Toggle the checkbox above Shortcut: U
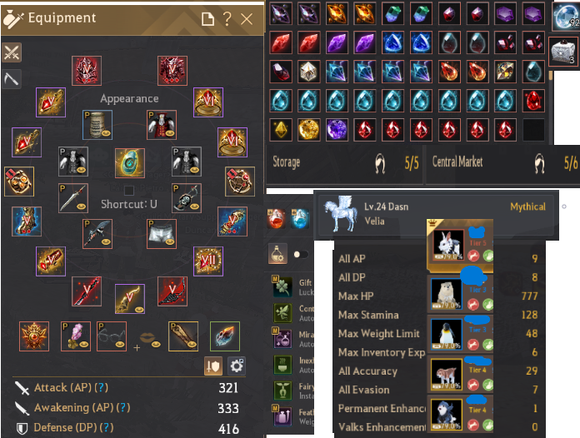Viewport: 580px width, 438px height. (x=129, y=191)
